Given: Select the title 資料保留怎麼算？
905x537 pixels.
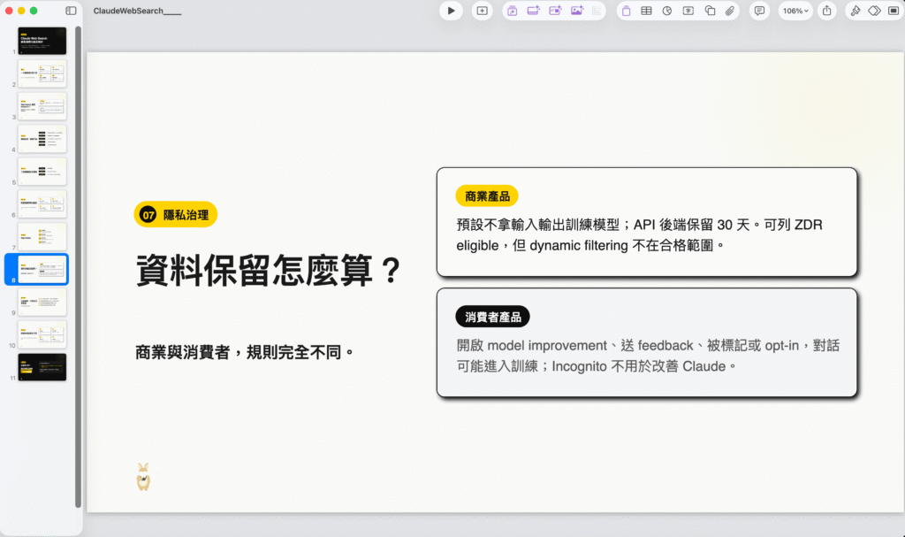Looking at the screenshot, I should pyautogui.click(x=269, y=270).
